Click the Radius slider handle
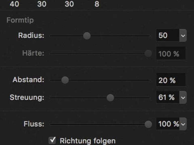 coord(87,36)
